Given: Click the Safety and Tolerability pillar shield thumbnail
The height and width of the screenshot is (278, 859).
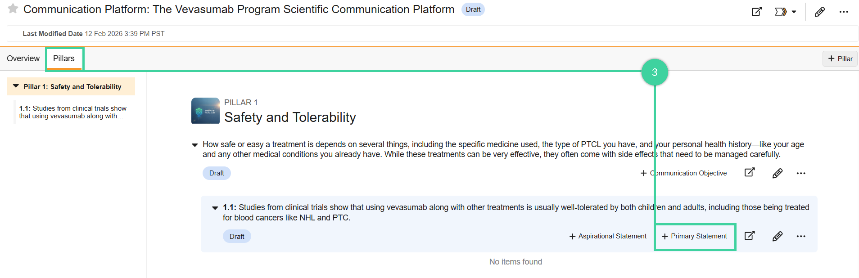Looking at the screenshot, I should tap(205, 111).
